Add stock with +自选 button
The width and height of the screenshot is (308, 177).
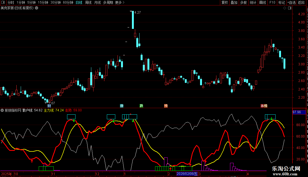coord(291,2)
